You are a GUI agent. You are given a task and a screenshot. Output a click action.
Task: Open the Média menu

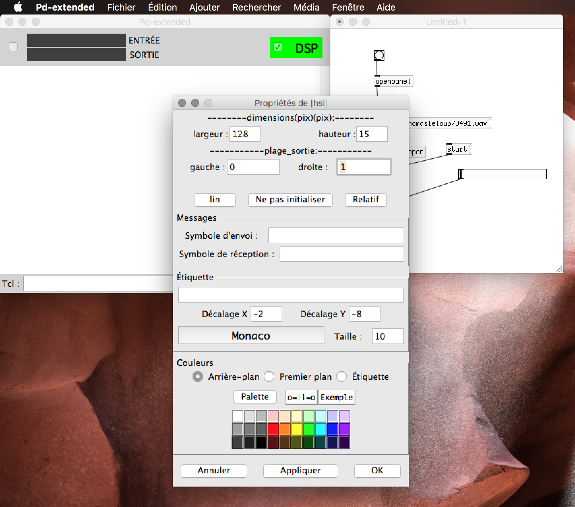tap(306, 7)
